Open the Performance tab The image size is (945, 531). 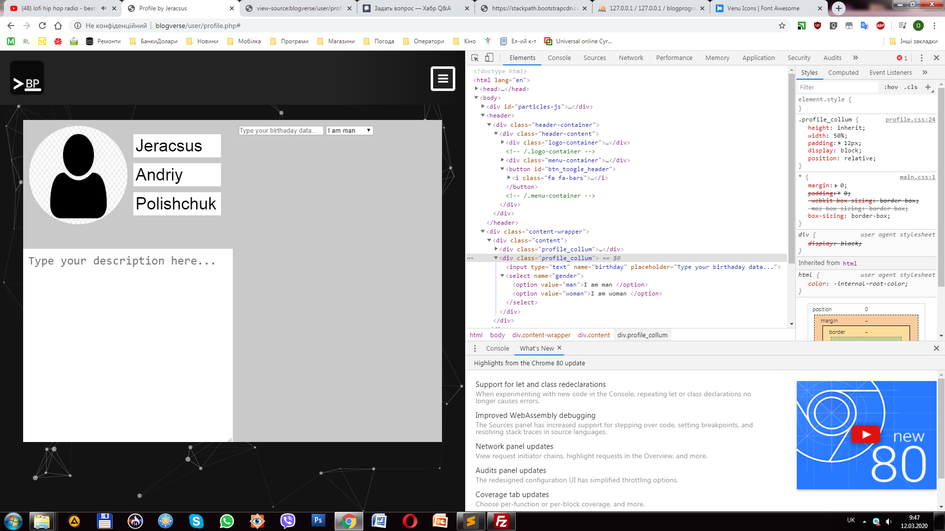pyautogui.click(x=674, y=58)
